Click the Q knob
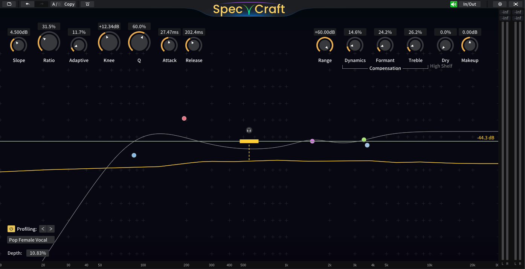This screenshot has height=269, width=525. tap(139, 42)
